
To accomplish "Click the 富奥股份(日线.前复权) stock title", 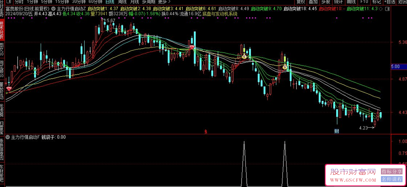I will pos(27,9).
